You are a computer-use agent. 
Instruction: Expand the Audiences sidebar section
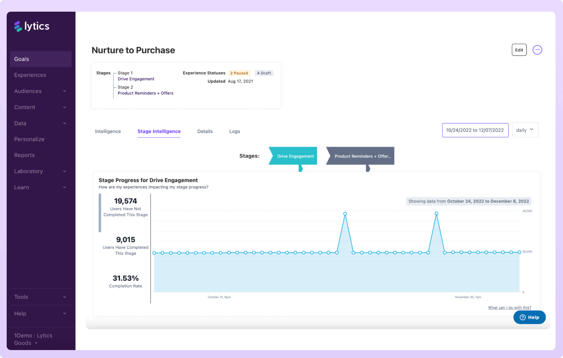click(40, 91)
